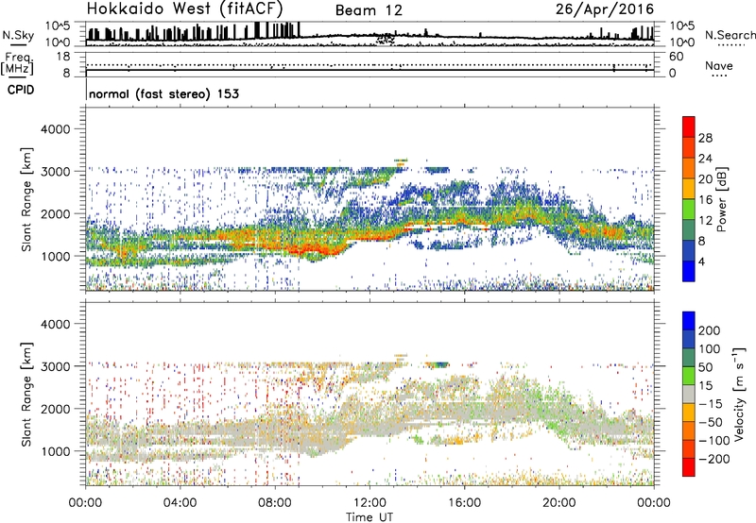
Task: Click the '18' frequency tick label
Action: (x=63, y=57)
